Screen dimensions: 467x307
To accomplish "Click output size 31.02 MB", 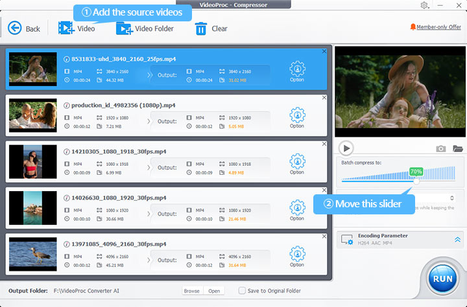I will 237,80.
